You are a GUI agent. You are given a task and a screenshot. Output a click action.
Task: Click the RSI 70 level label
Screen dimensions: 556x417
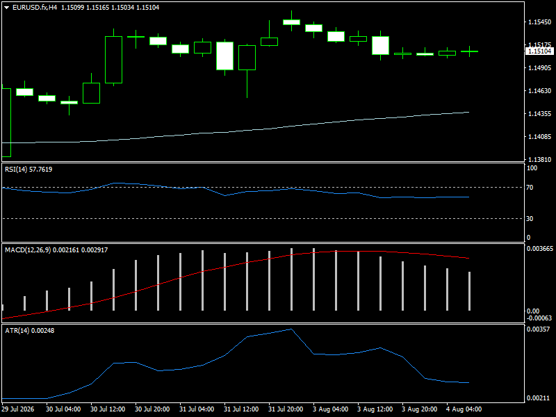tap(530, 187)
